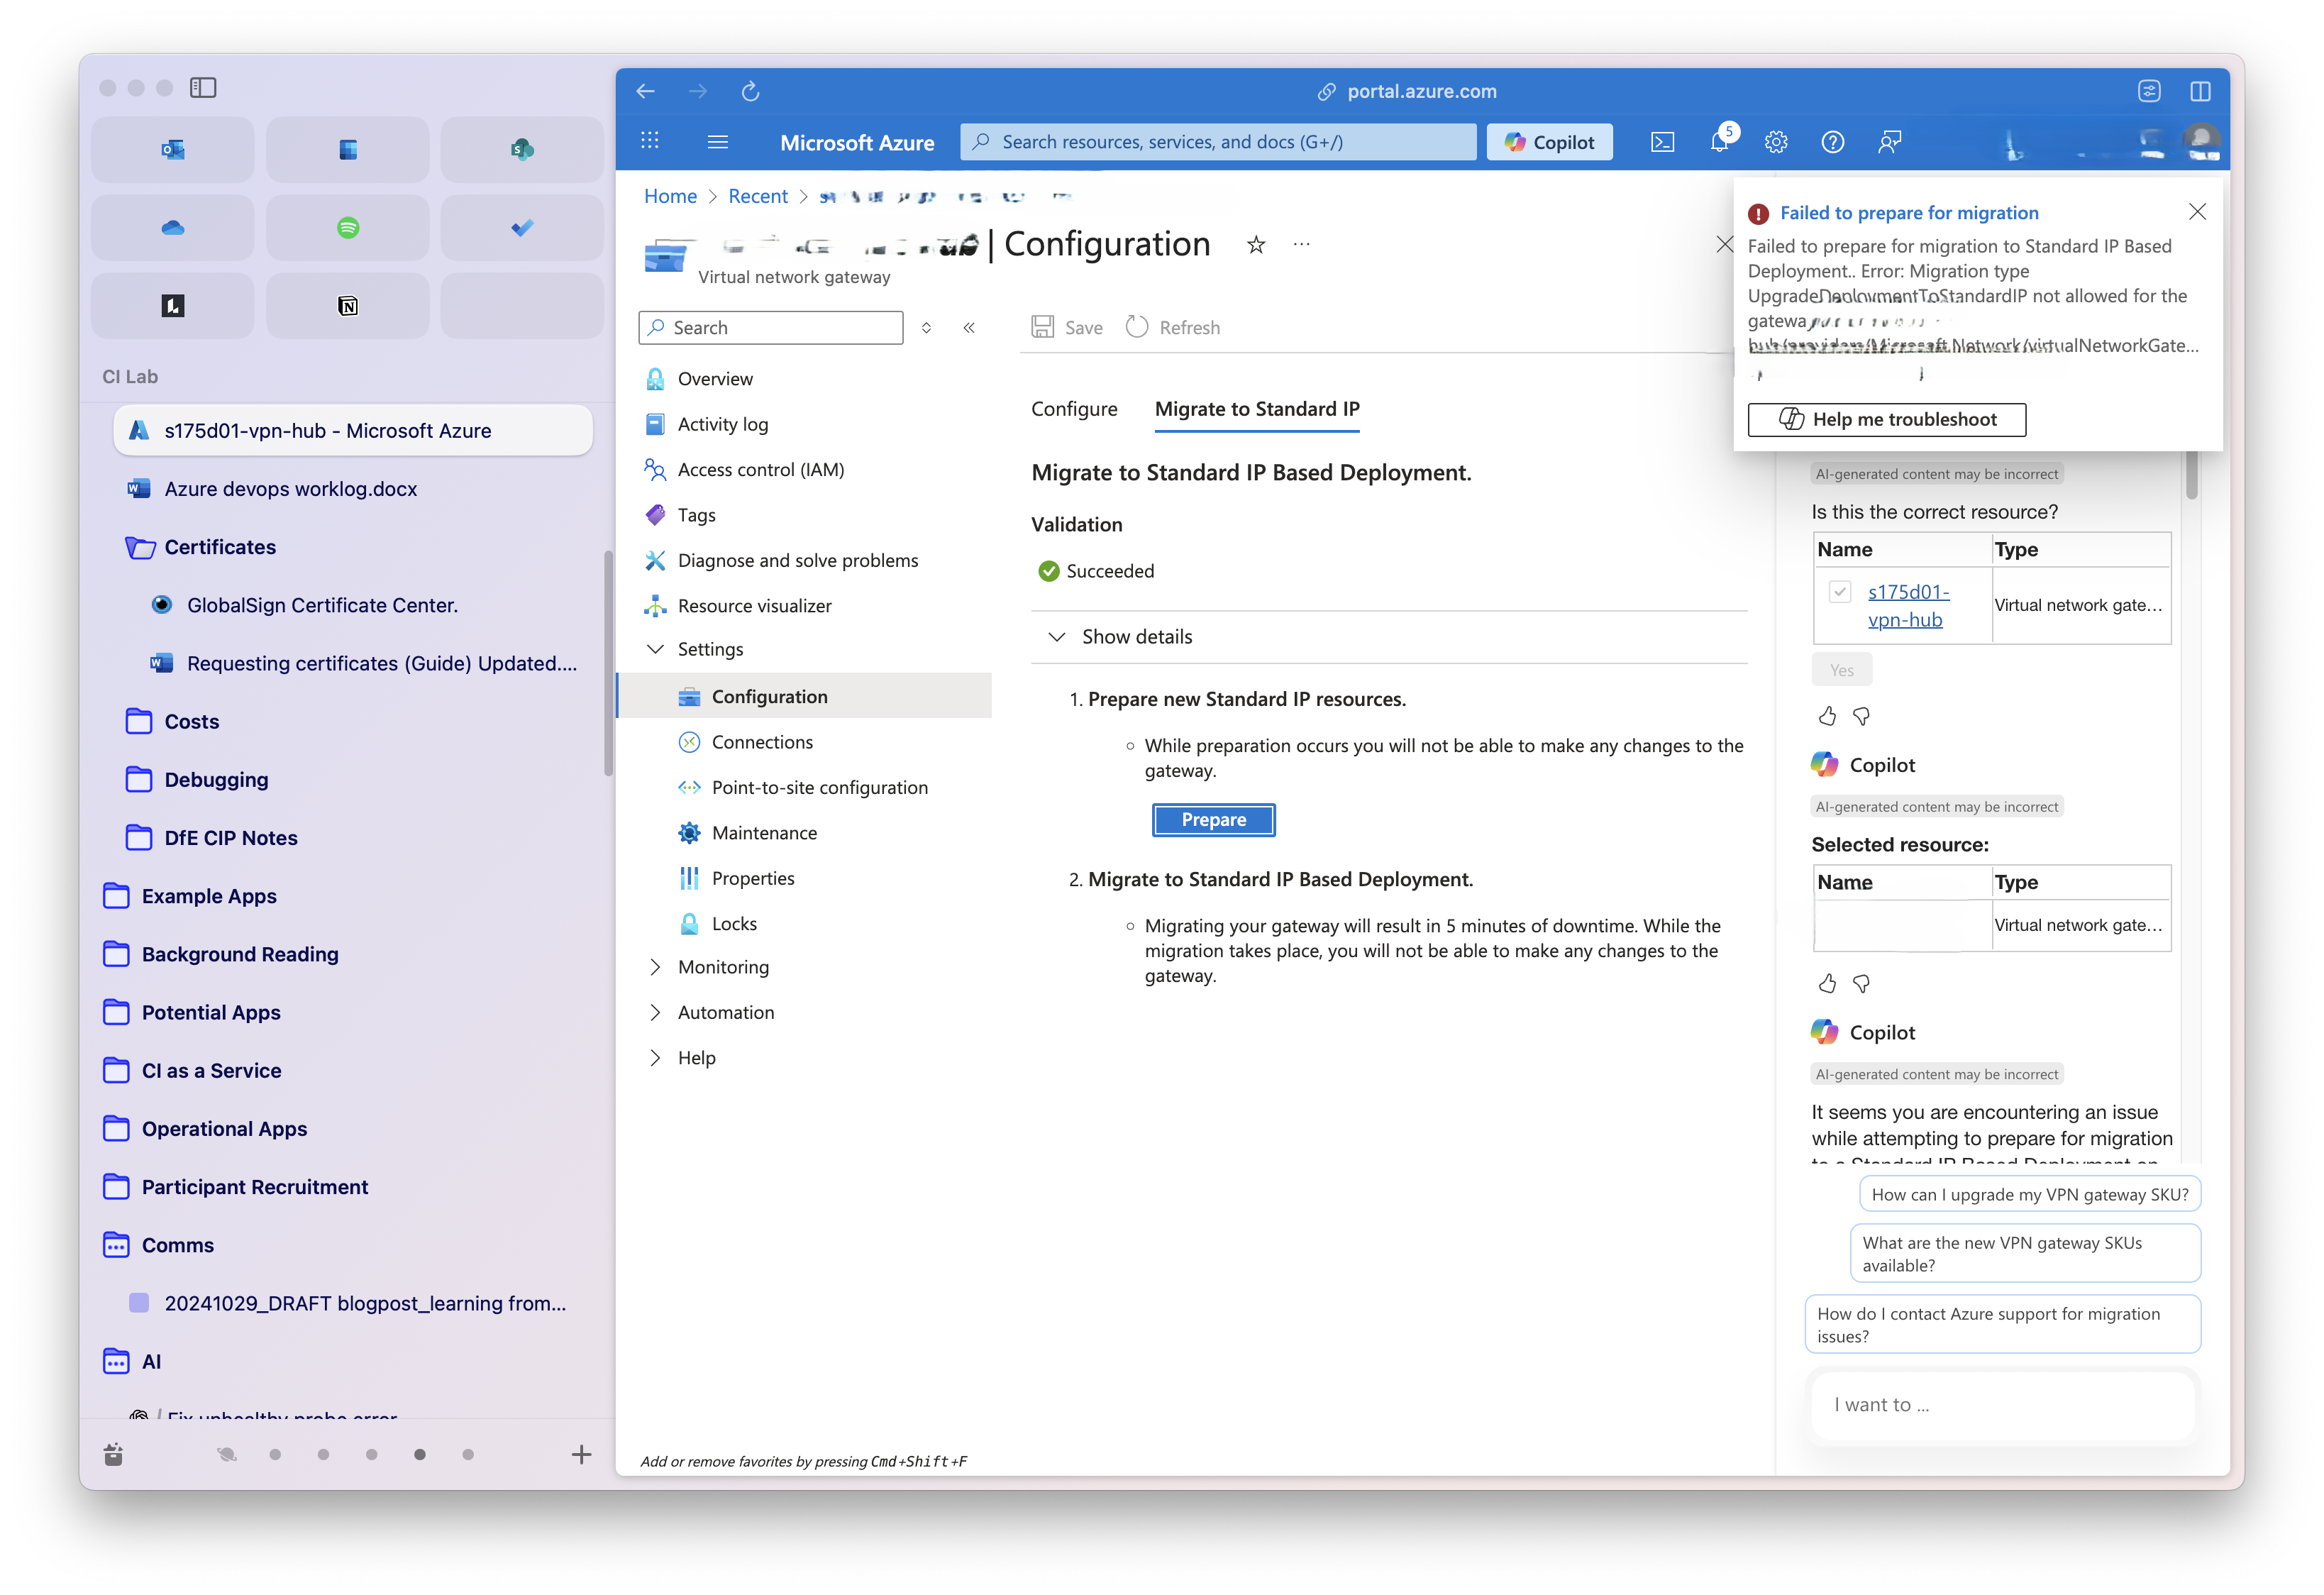Open the portal settings gear

tap(1776, 142)
